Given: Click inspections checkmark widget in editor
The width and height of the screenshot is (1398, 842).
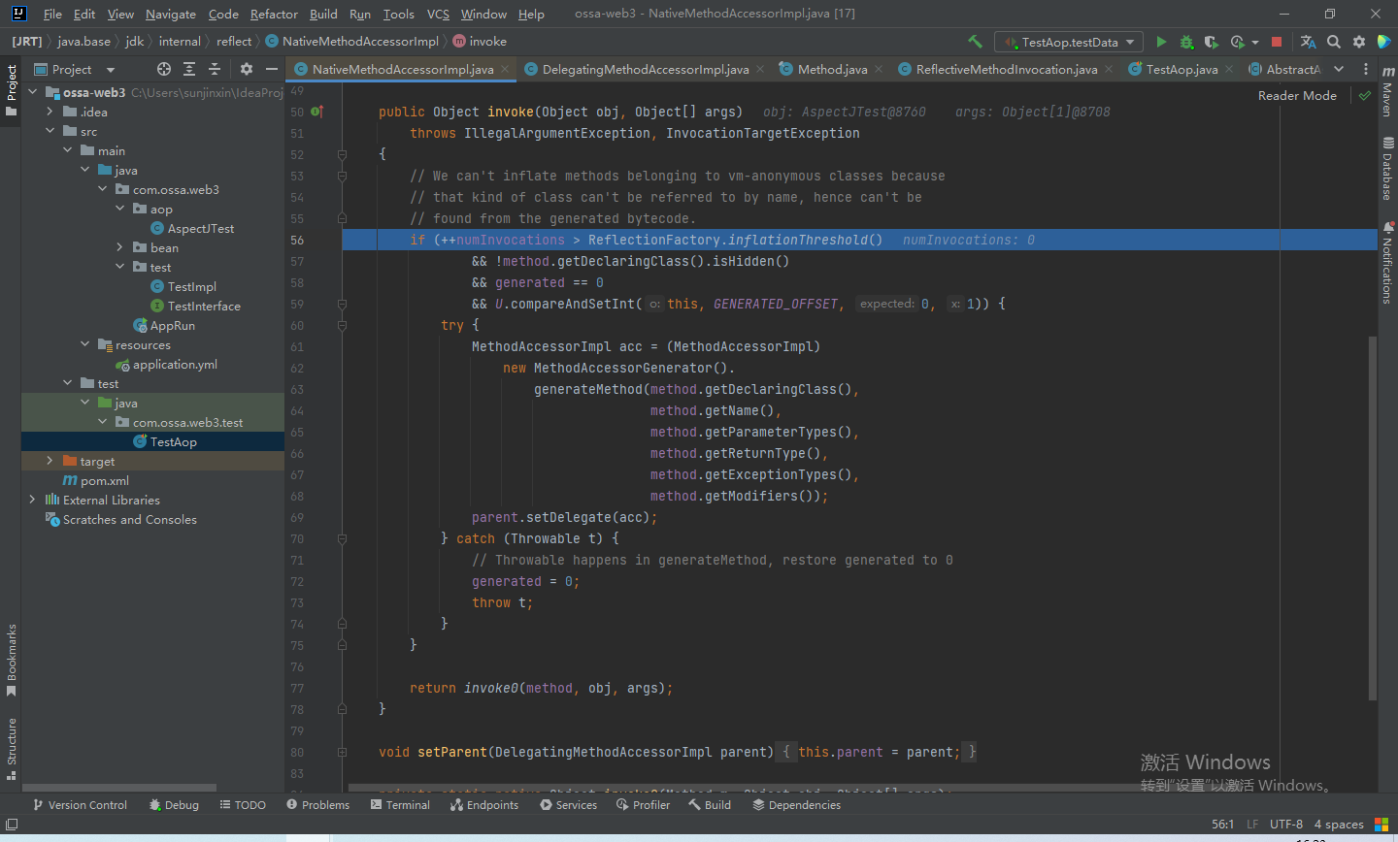Looking at the screenshot, I should click(1365, 95).
